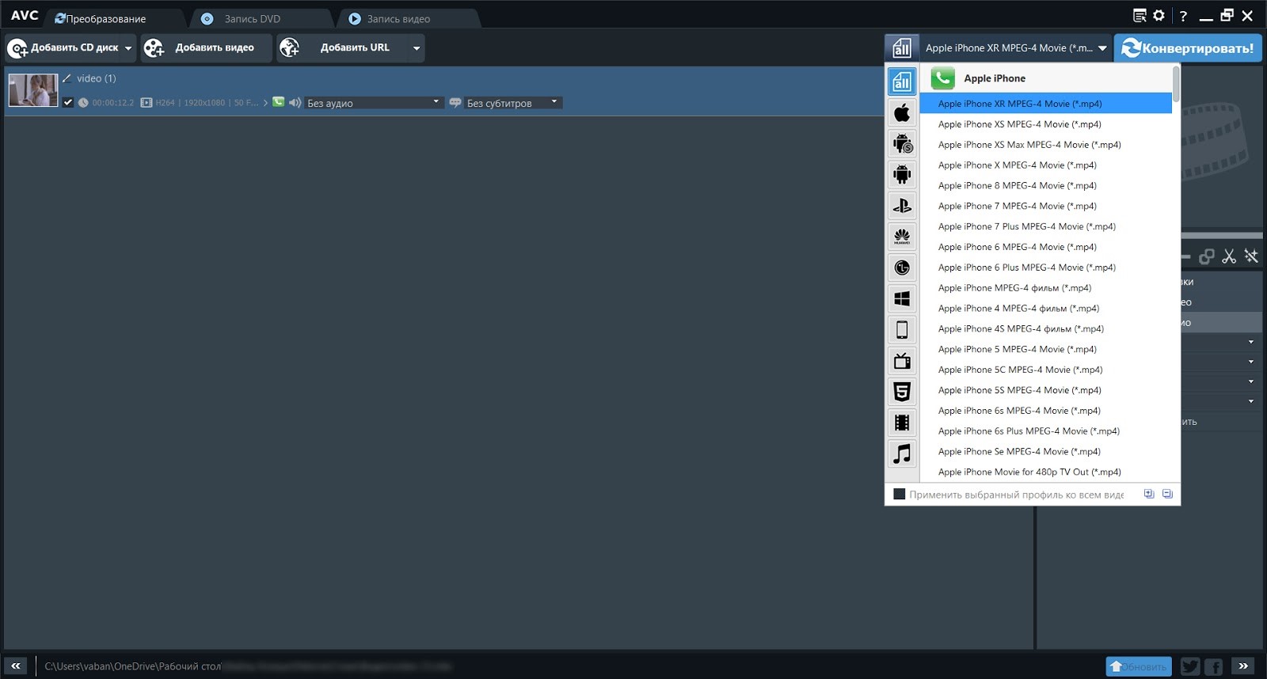Screen dimensions: 1267x679
Task: Open the Windows devices category
Action: (902, 298)
